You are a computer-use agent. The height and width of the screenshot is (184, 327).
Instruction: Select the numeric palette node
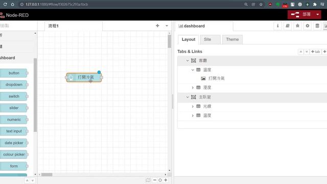(14, 120)
